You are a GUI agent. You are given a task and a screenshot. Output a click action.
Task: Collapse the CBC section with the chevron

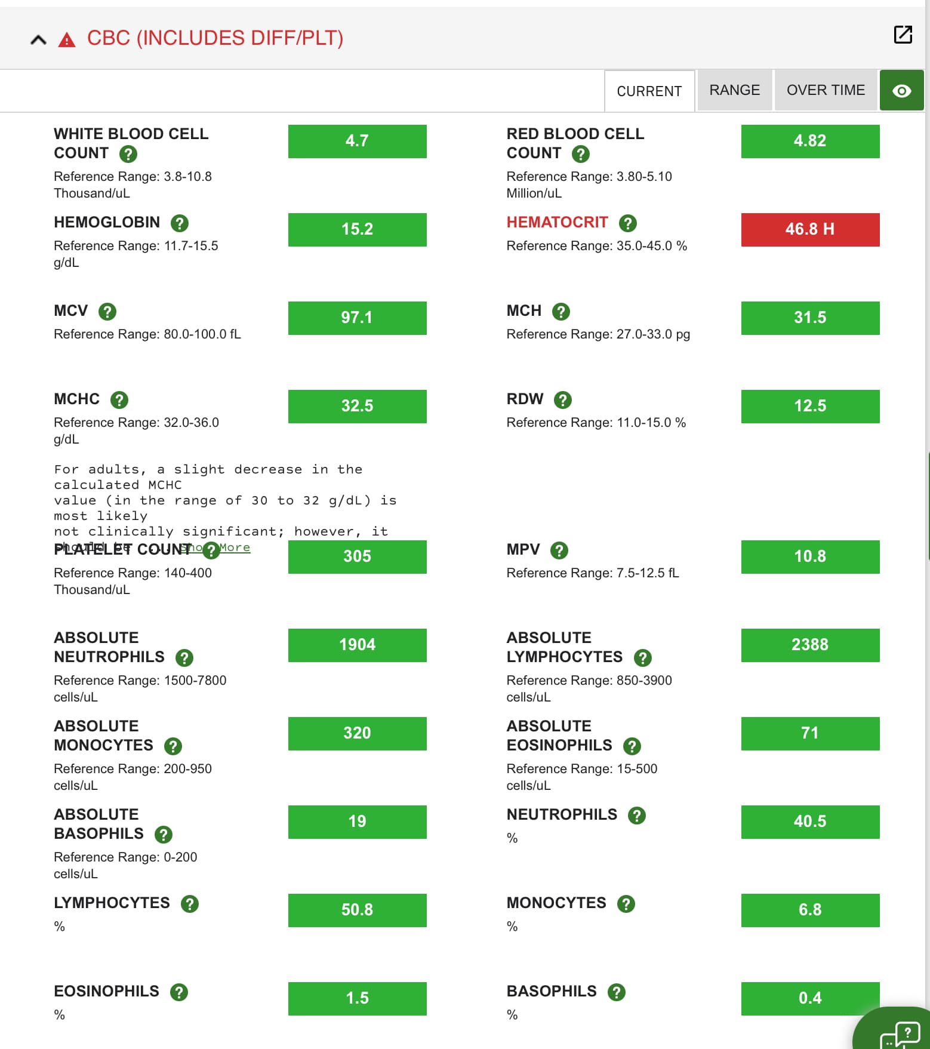[x=38, y=40]
